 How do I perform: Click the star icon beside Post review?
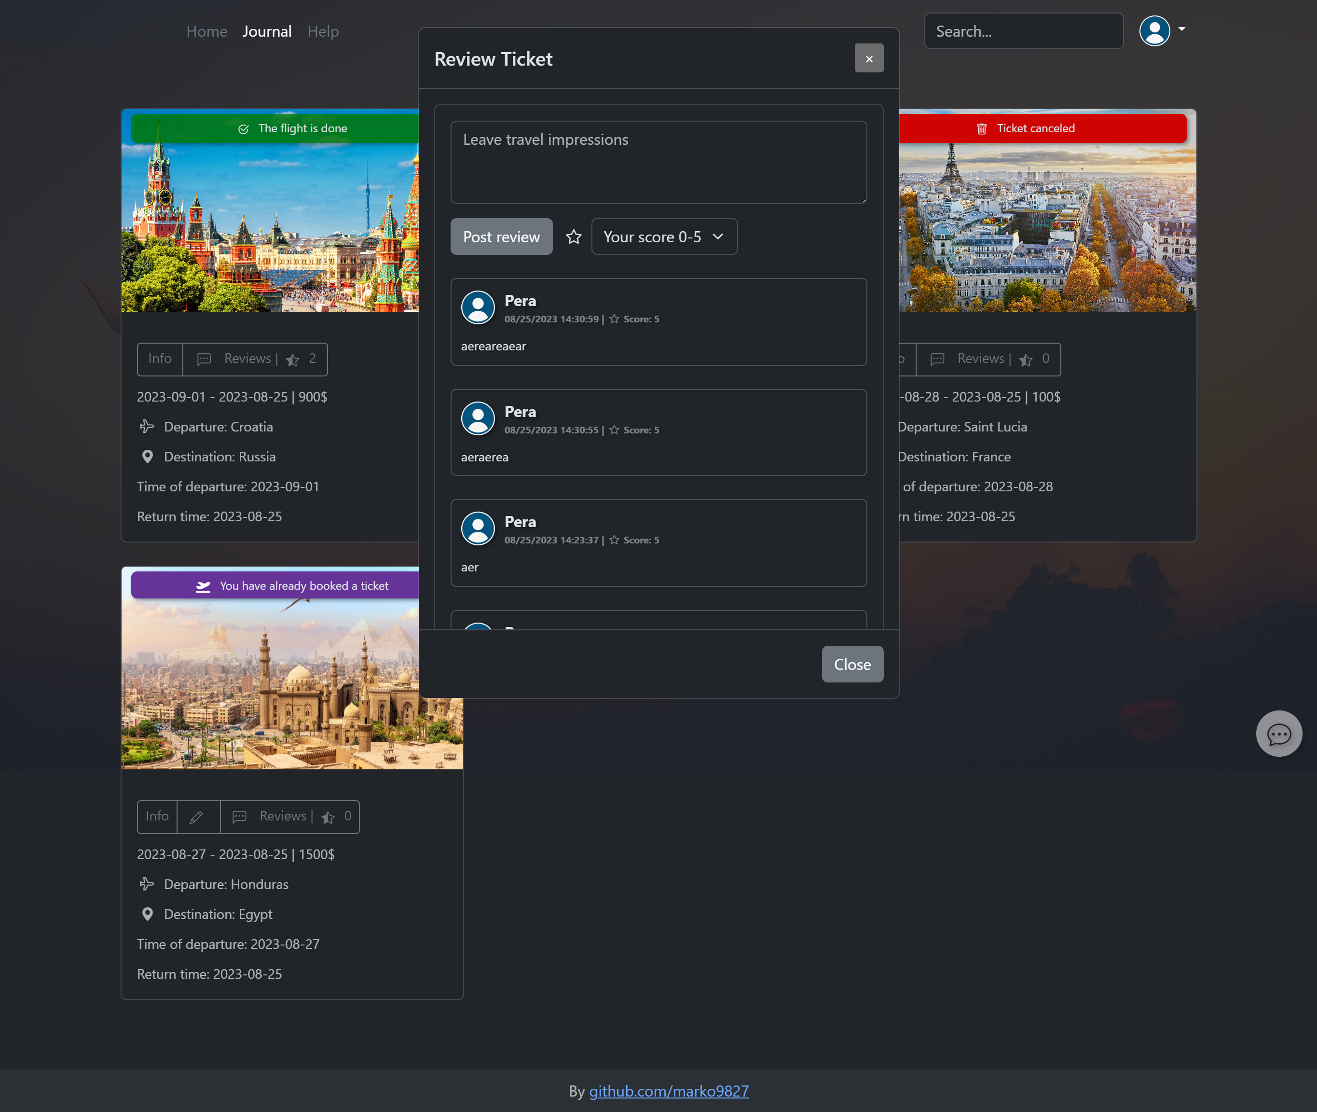coord(574,237)
